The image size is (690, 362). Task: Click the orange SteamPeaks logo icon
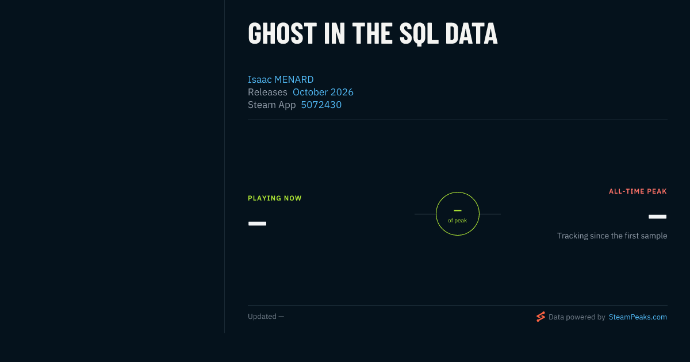coord(540,317)
